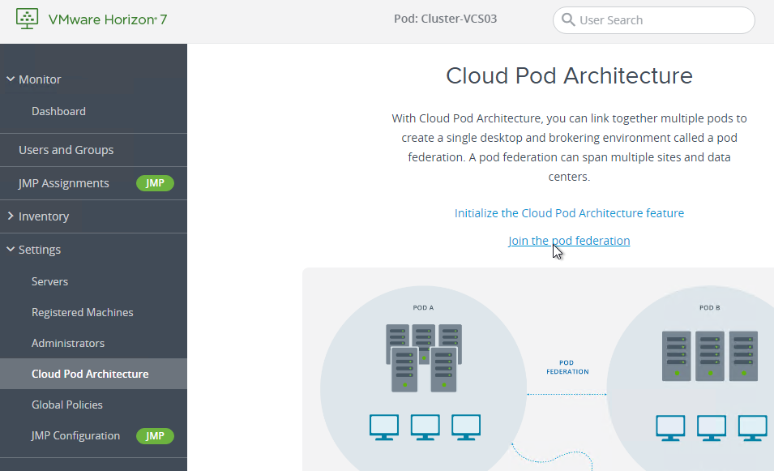Open the Administrators settings
The width and height of the screenshot is (774, 471).
coord(68,343)
